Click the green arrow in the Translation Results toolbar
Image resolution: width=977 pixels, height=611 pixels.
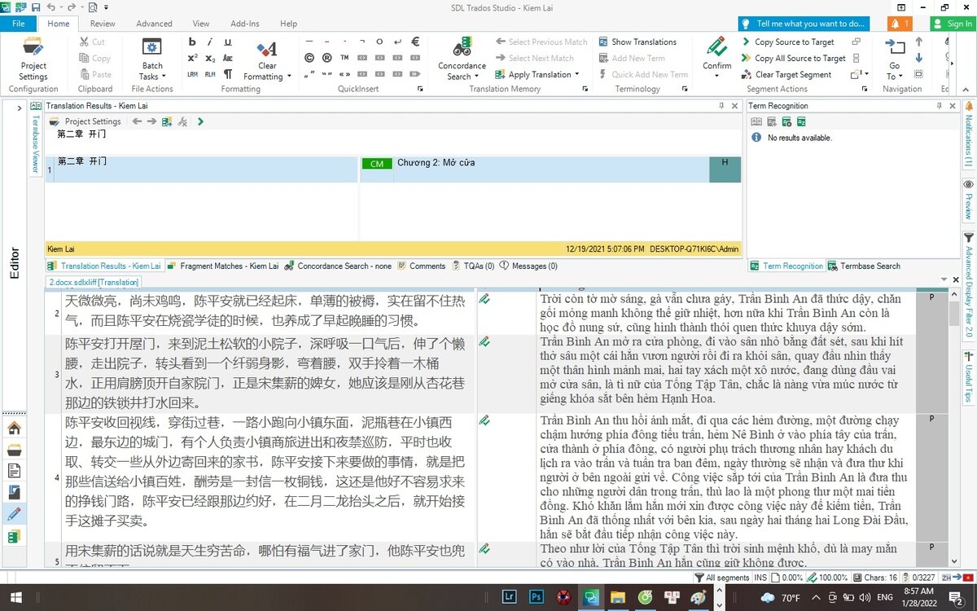pyautogui.click(x=200, y=121)
